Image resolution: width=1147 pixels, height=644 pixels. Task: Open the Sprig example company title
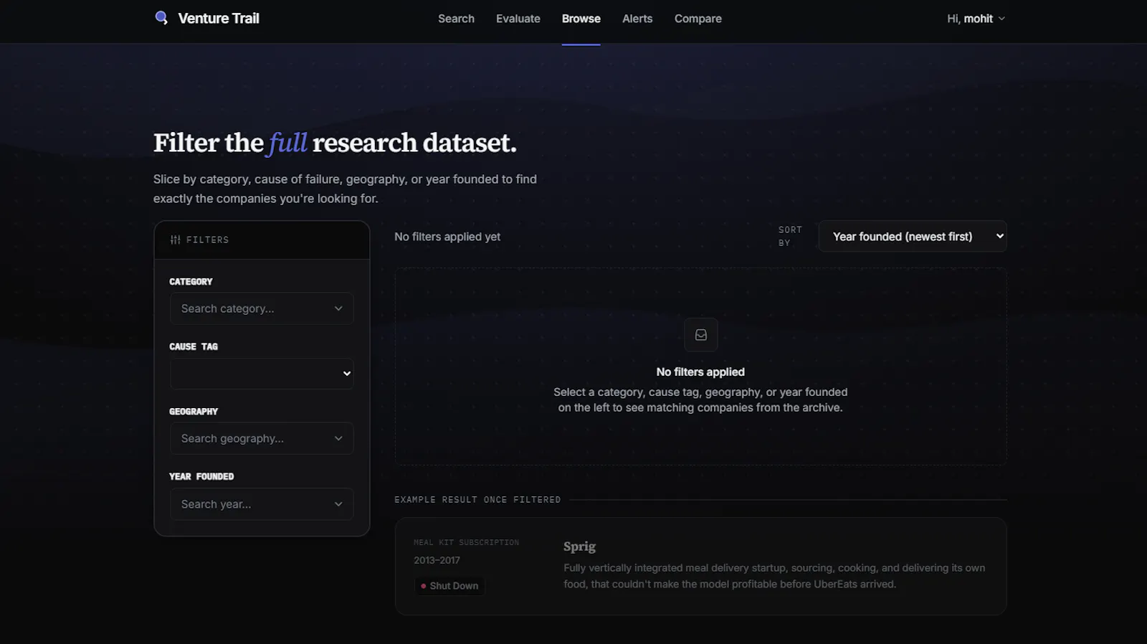pos(579,546)
